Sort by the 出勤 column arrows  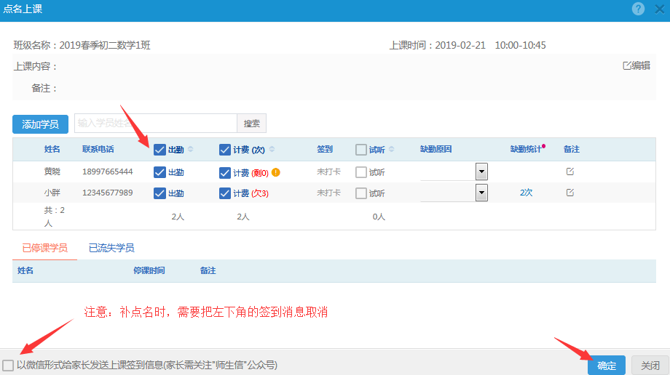191,149
